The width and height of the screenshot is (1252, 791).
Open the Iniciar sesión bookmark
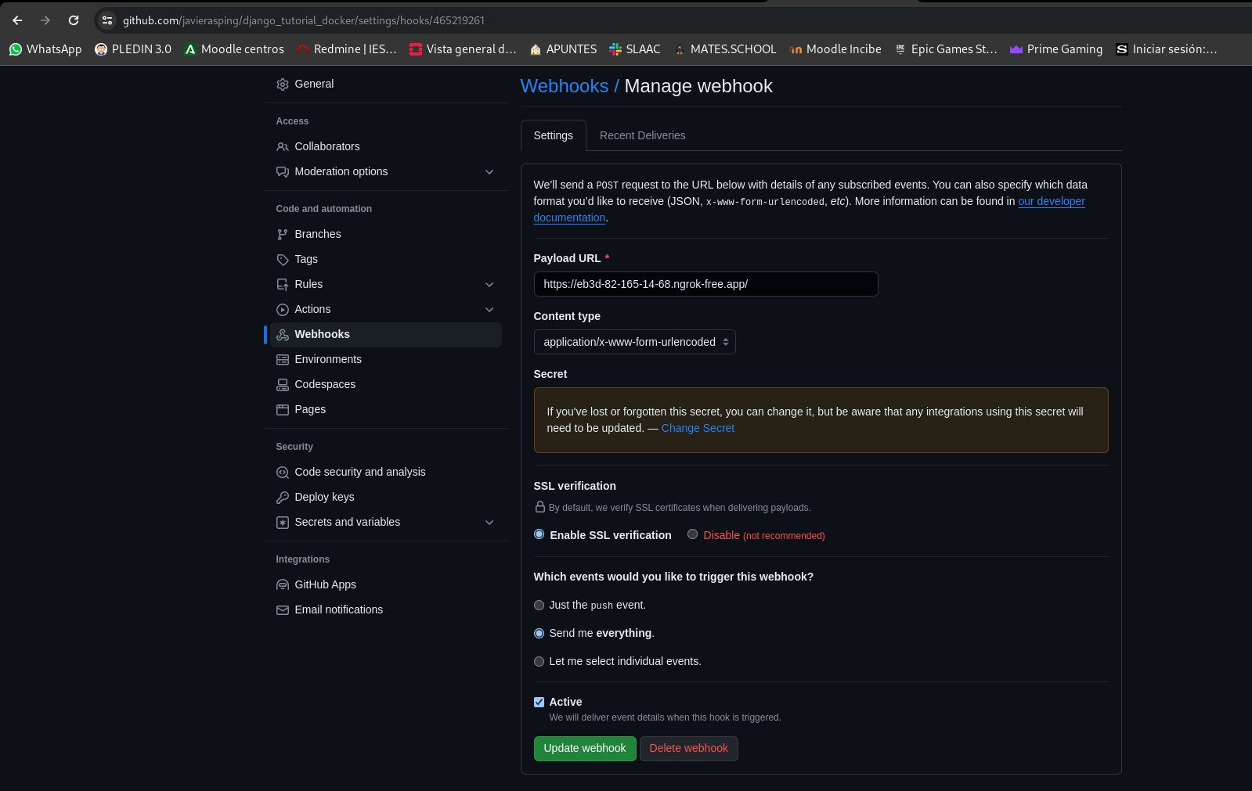[x=1167, y=49]
